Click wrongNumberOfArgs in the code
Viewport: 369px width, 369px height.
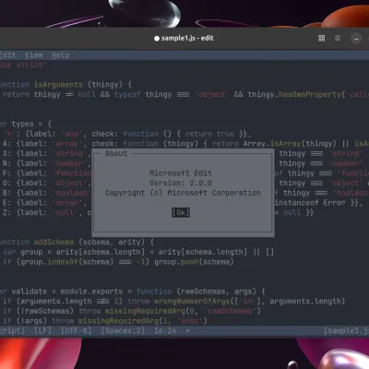(x=192, y=301)
